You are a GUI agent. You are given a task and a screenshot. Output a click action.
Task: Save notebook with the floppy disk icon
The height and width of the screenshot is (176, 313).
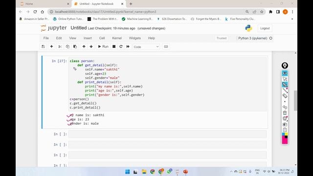(x=43, y=46)
